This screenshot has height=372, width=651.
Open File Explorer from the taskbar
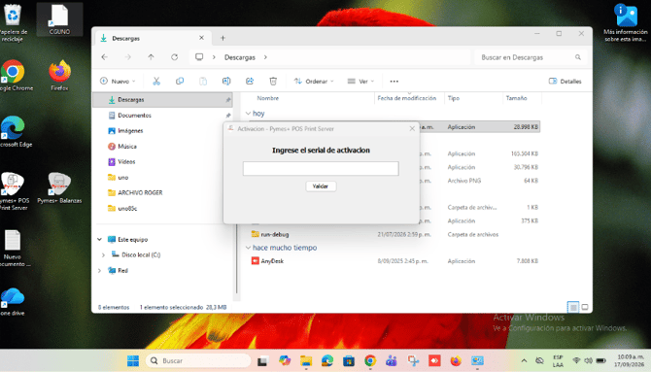pyautogui.click(x=306, y=360)
